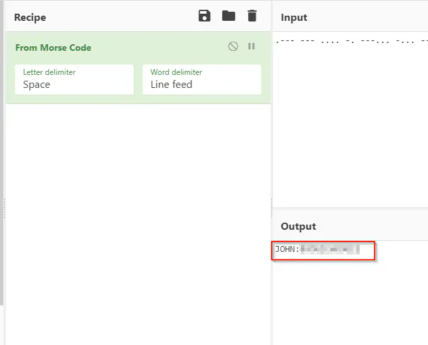The image size is (428, 345).
Task: Disable the From Morse Code operation
Action: (x=233, y=47)
